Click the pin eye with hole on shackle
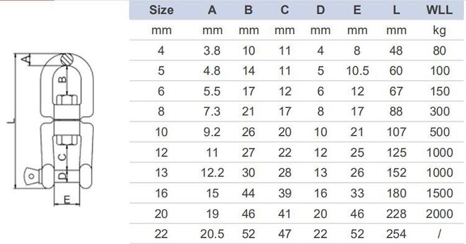Viewport: 466px width, 244px height. tap(32, 176)
